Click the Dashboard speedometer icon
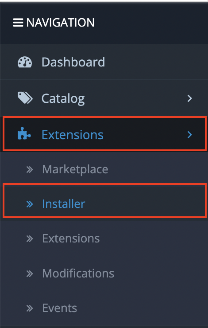This screenshot has width=208, height=328. [x=25, y=62]
